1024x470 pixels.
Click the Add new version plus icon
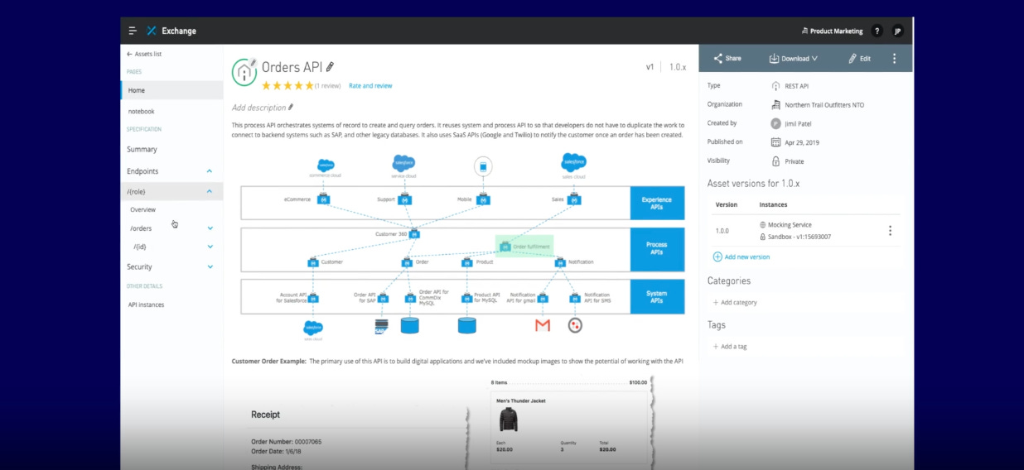[x=717, y=257]
